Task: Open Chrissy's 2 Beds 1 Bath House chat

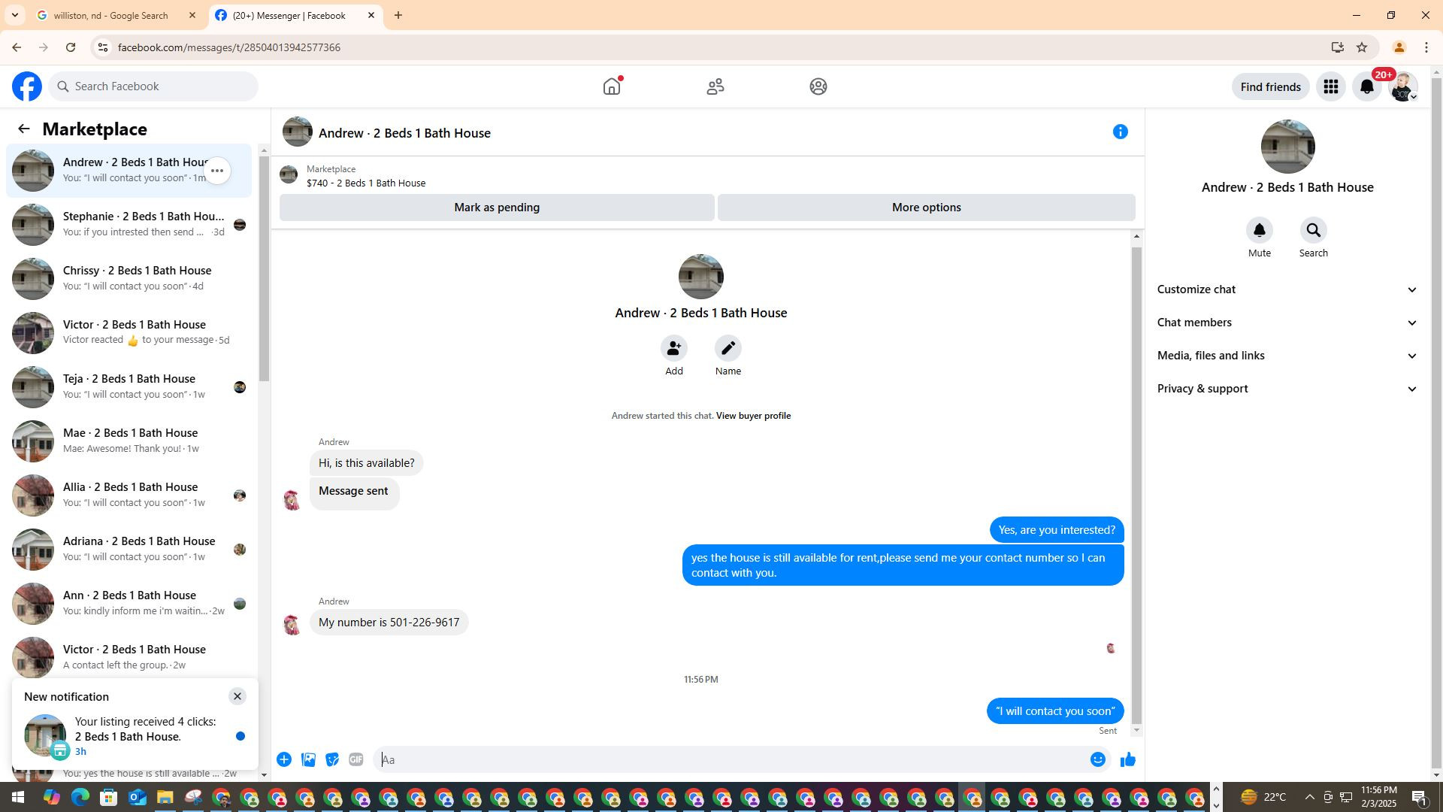Action: pos(129,279)
